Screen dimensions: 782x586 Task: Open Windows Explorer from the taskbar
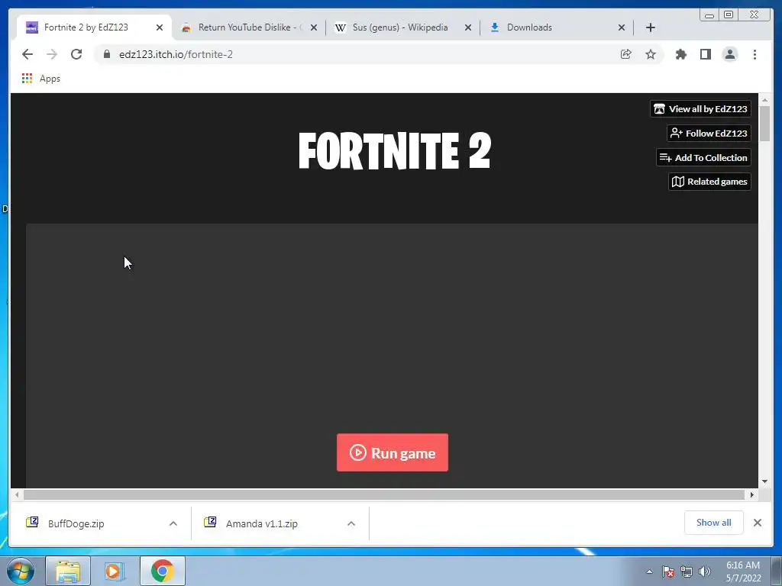68,571
